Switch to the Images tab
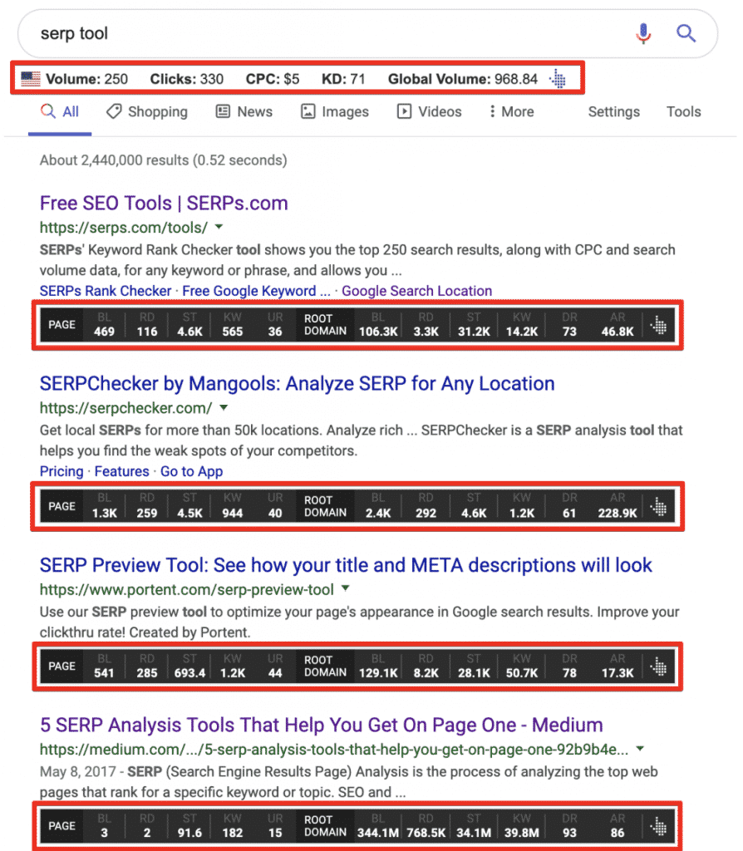 (x=335, y=111)
